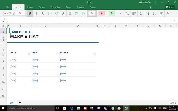This screenshot has height=111, width=178.
Task: Click the fill color bucket icon
Action: 57,13
